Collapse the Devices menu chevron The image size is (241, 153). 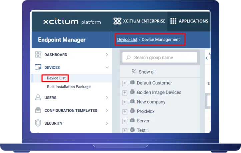click(x=107, y=68)
